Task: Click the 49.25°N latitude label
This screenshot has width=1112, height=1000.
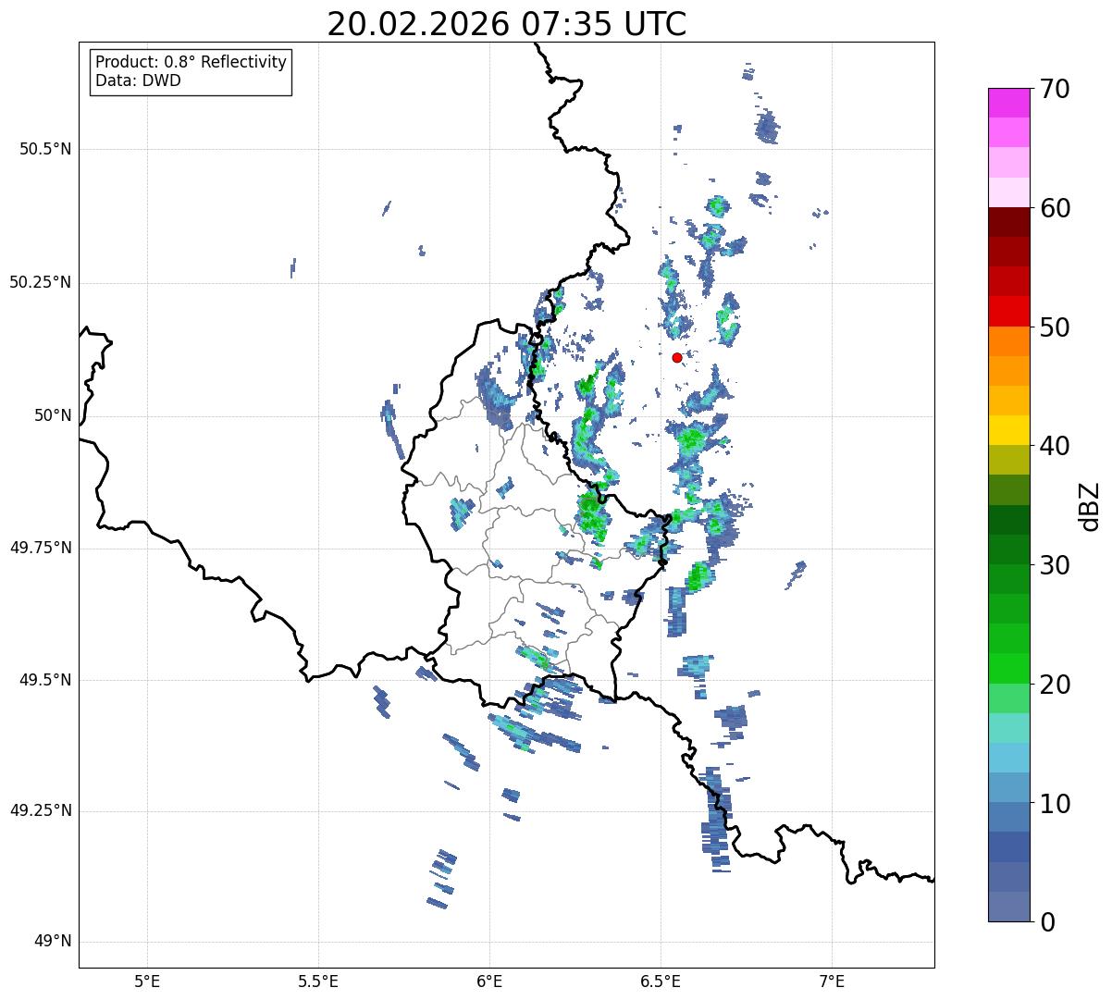Action: [x=41, y=810]
